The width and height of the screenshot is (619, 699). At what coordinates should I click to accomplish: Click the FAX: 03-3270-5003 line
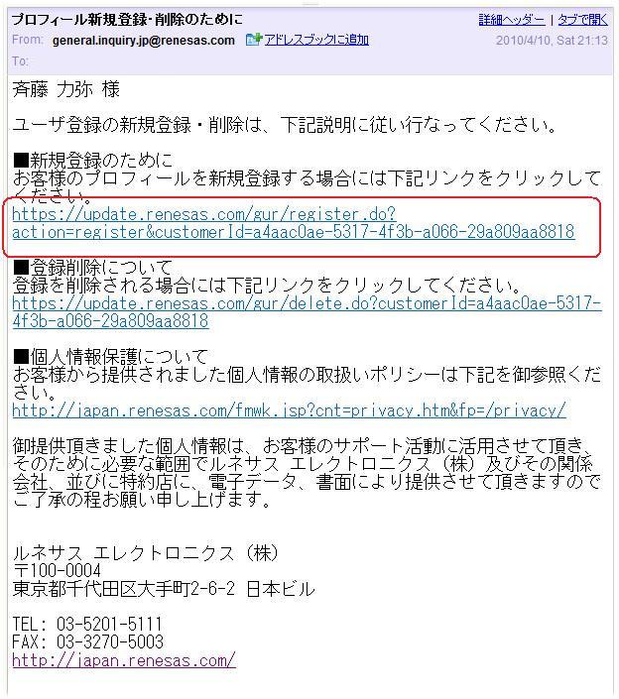[88, 641]
